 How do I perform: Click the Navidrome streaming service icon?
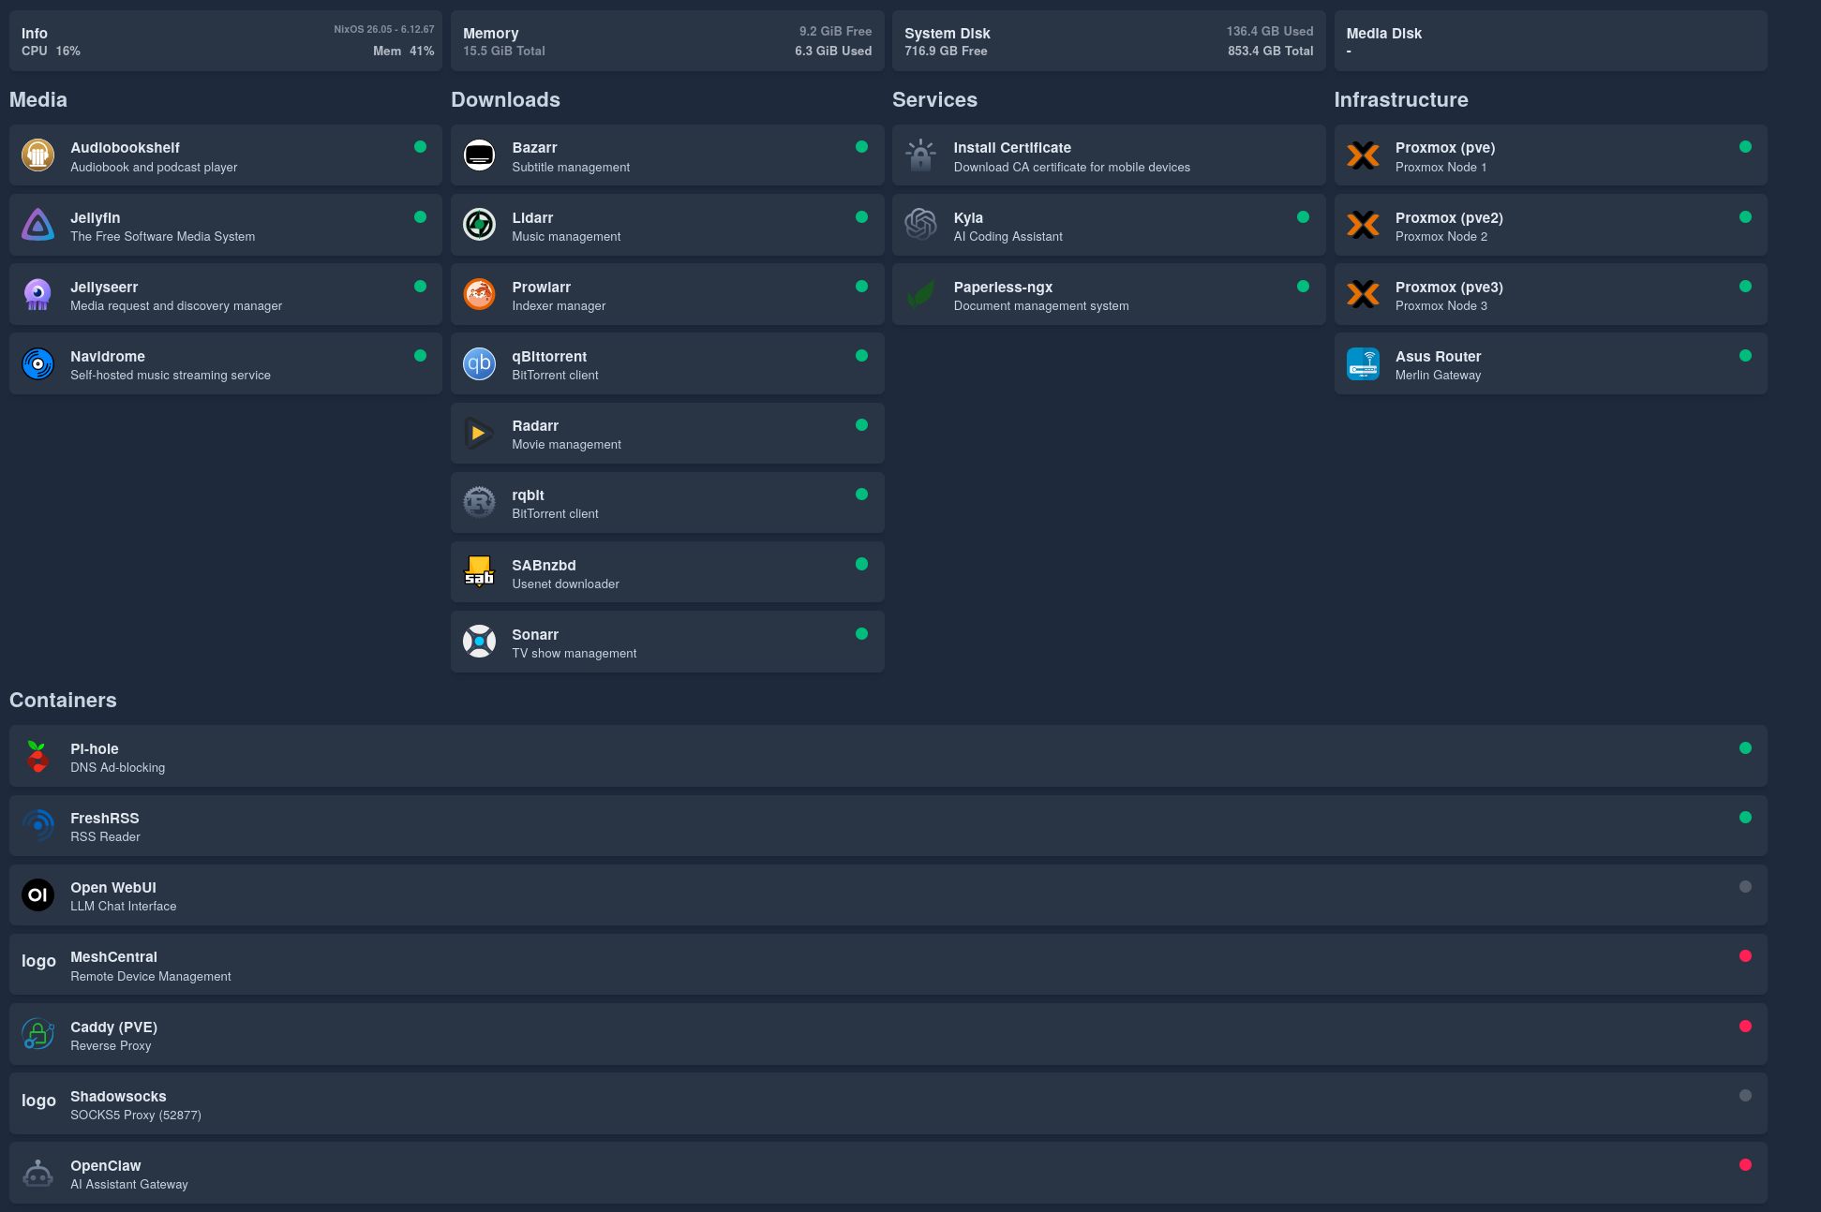click(x=37, y=363)
